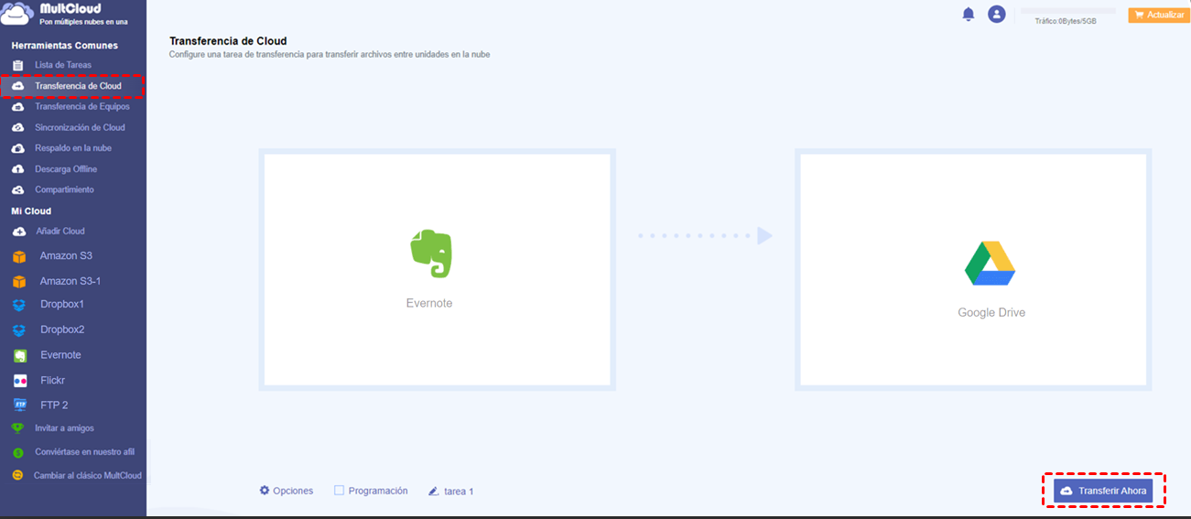Open the user account avatar

click(x=997, y=15)
